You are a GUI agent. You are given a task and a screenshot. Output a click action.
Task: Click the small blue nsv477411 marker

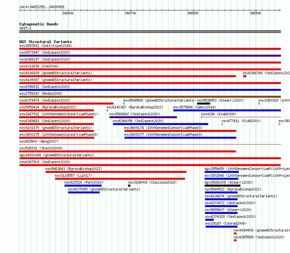tap(222, 124)
